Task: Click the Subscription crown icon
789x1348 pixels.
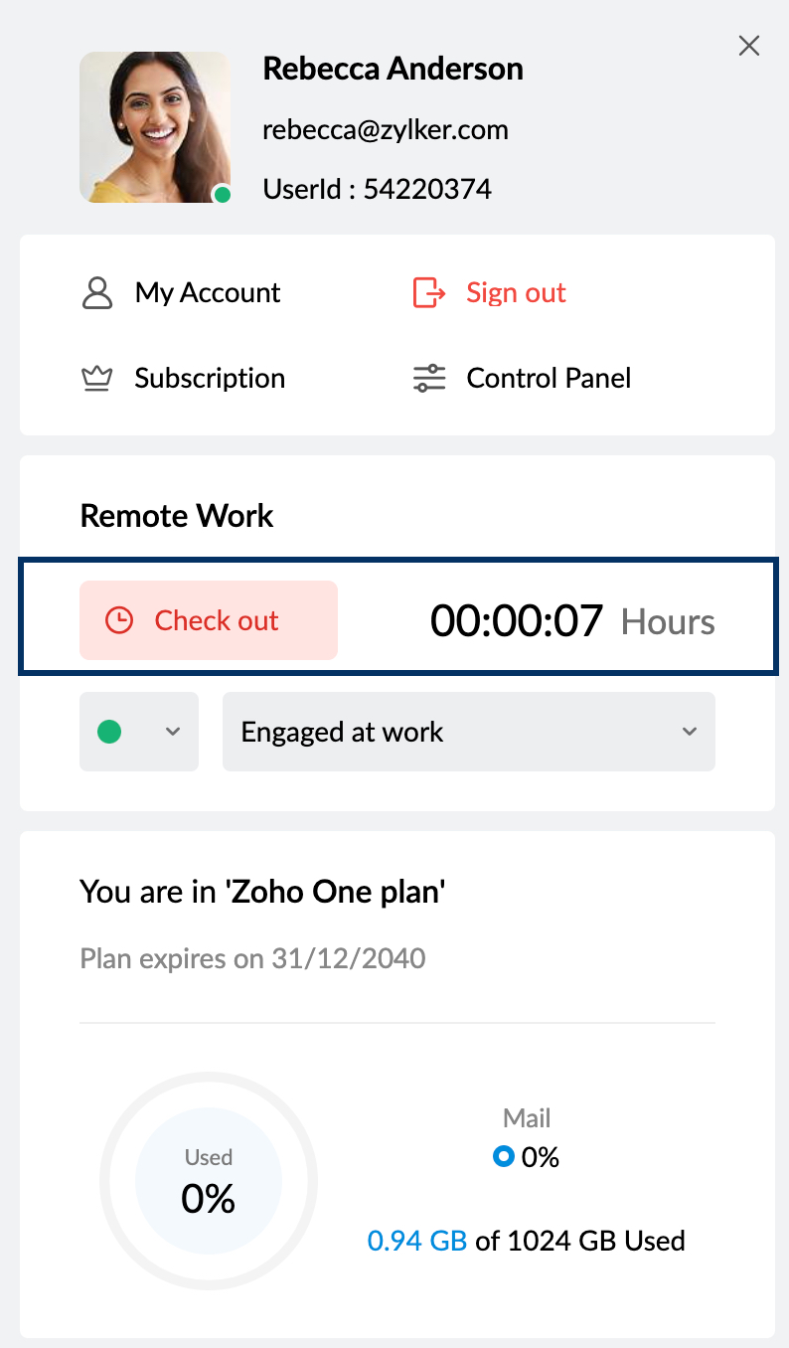Action: tap(96, 379)
